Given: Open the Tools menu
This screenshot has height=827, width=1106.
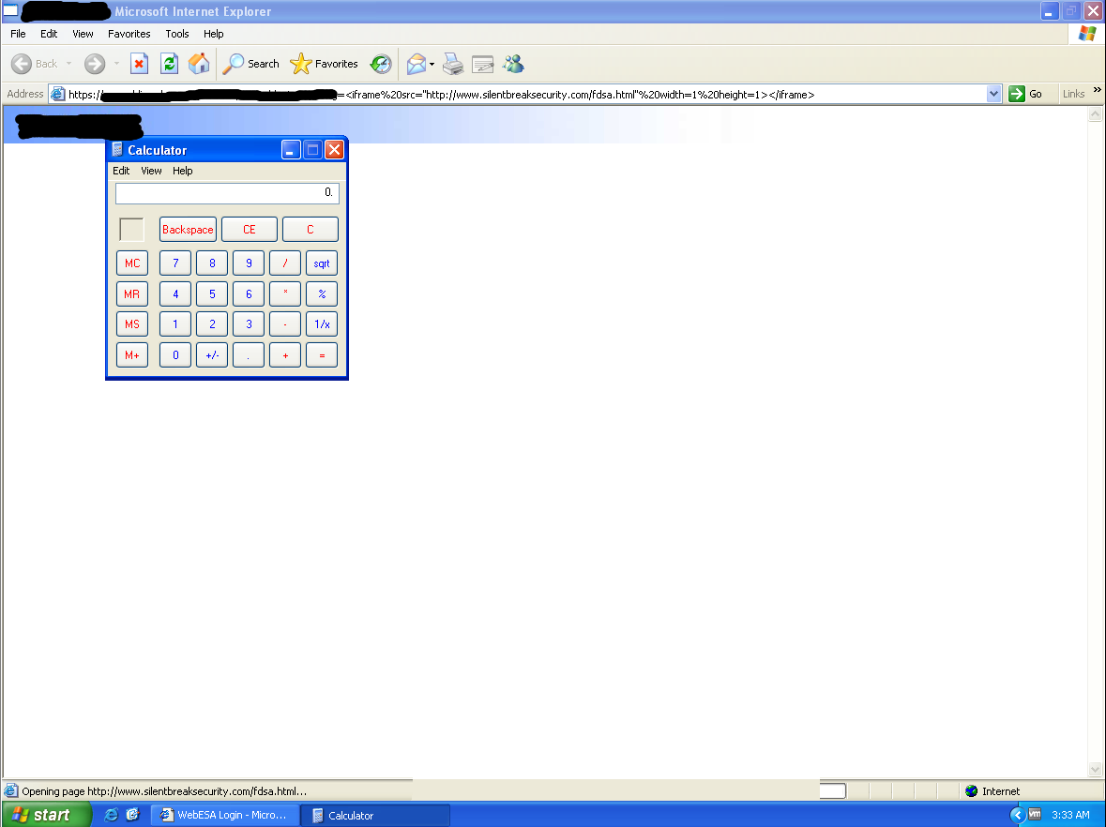Looking at the screenshot, I should pyautogui.click(x=177, y=34).
